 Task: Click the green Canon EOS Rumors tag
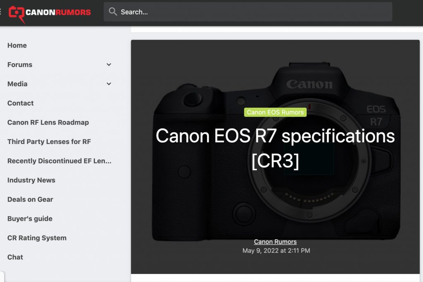pyautogui.click(x=275, y=112)
